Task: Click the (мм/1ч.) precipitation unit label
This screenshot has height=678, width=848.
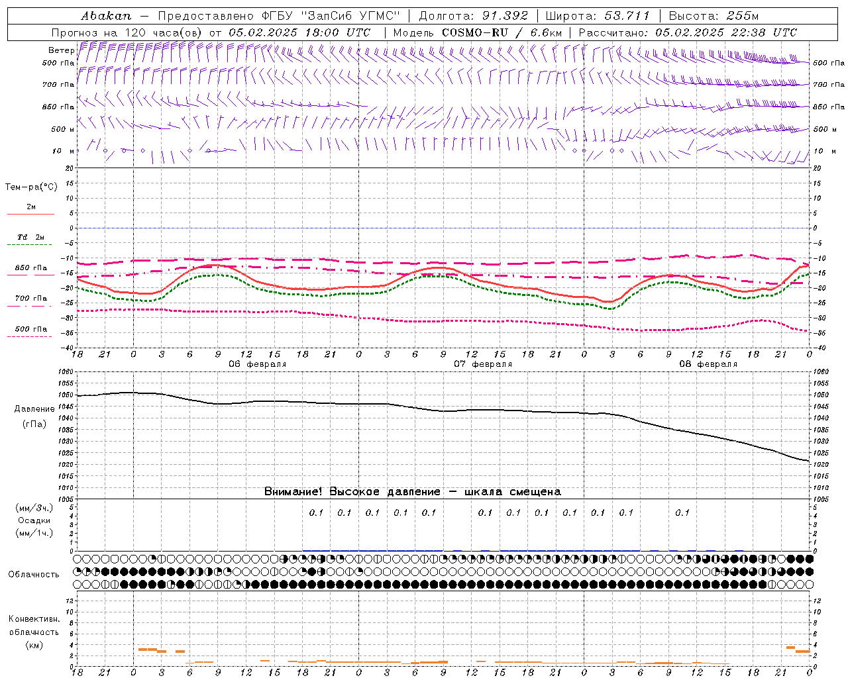Action: point(34,533)
